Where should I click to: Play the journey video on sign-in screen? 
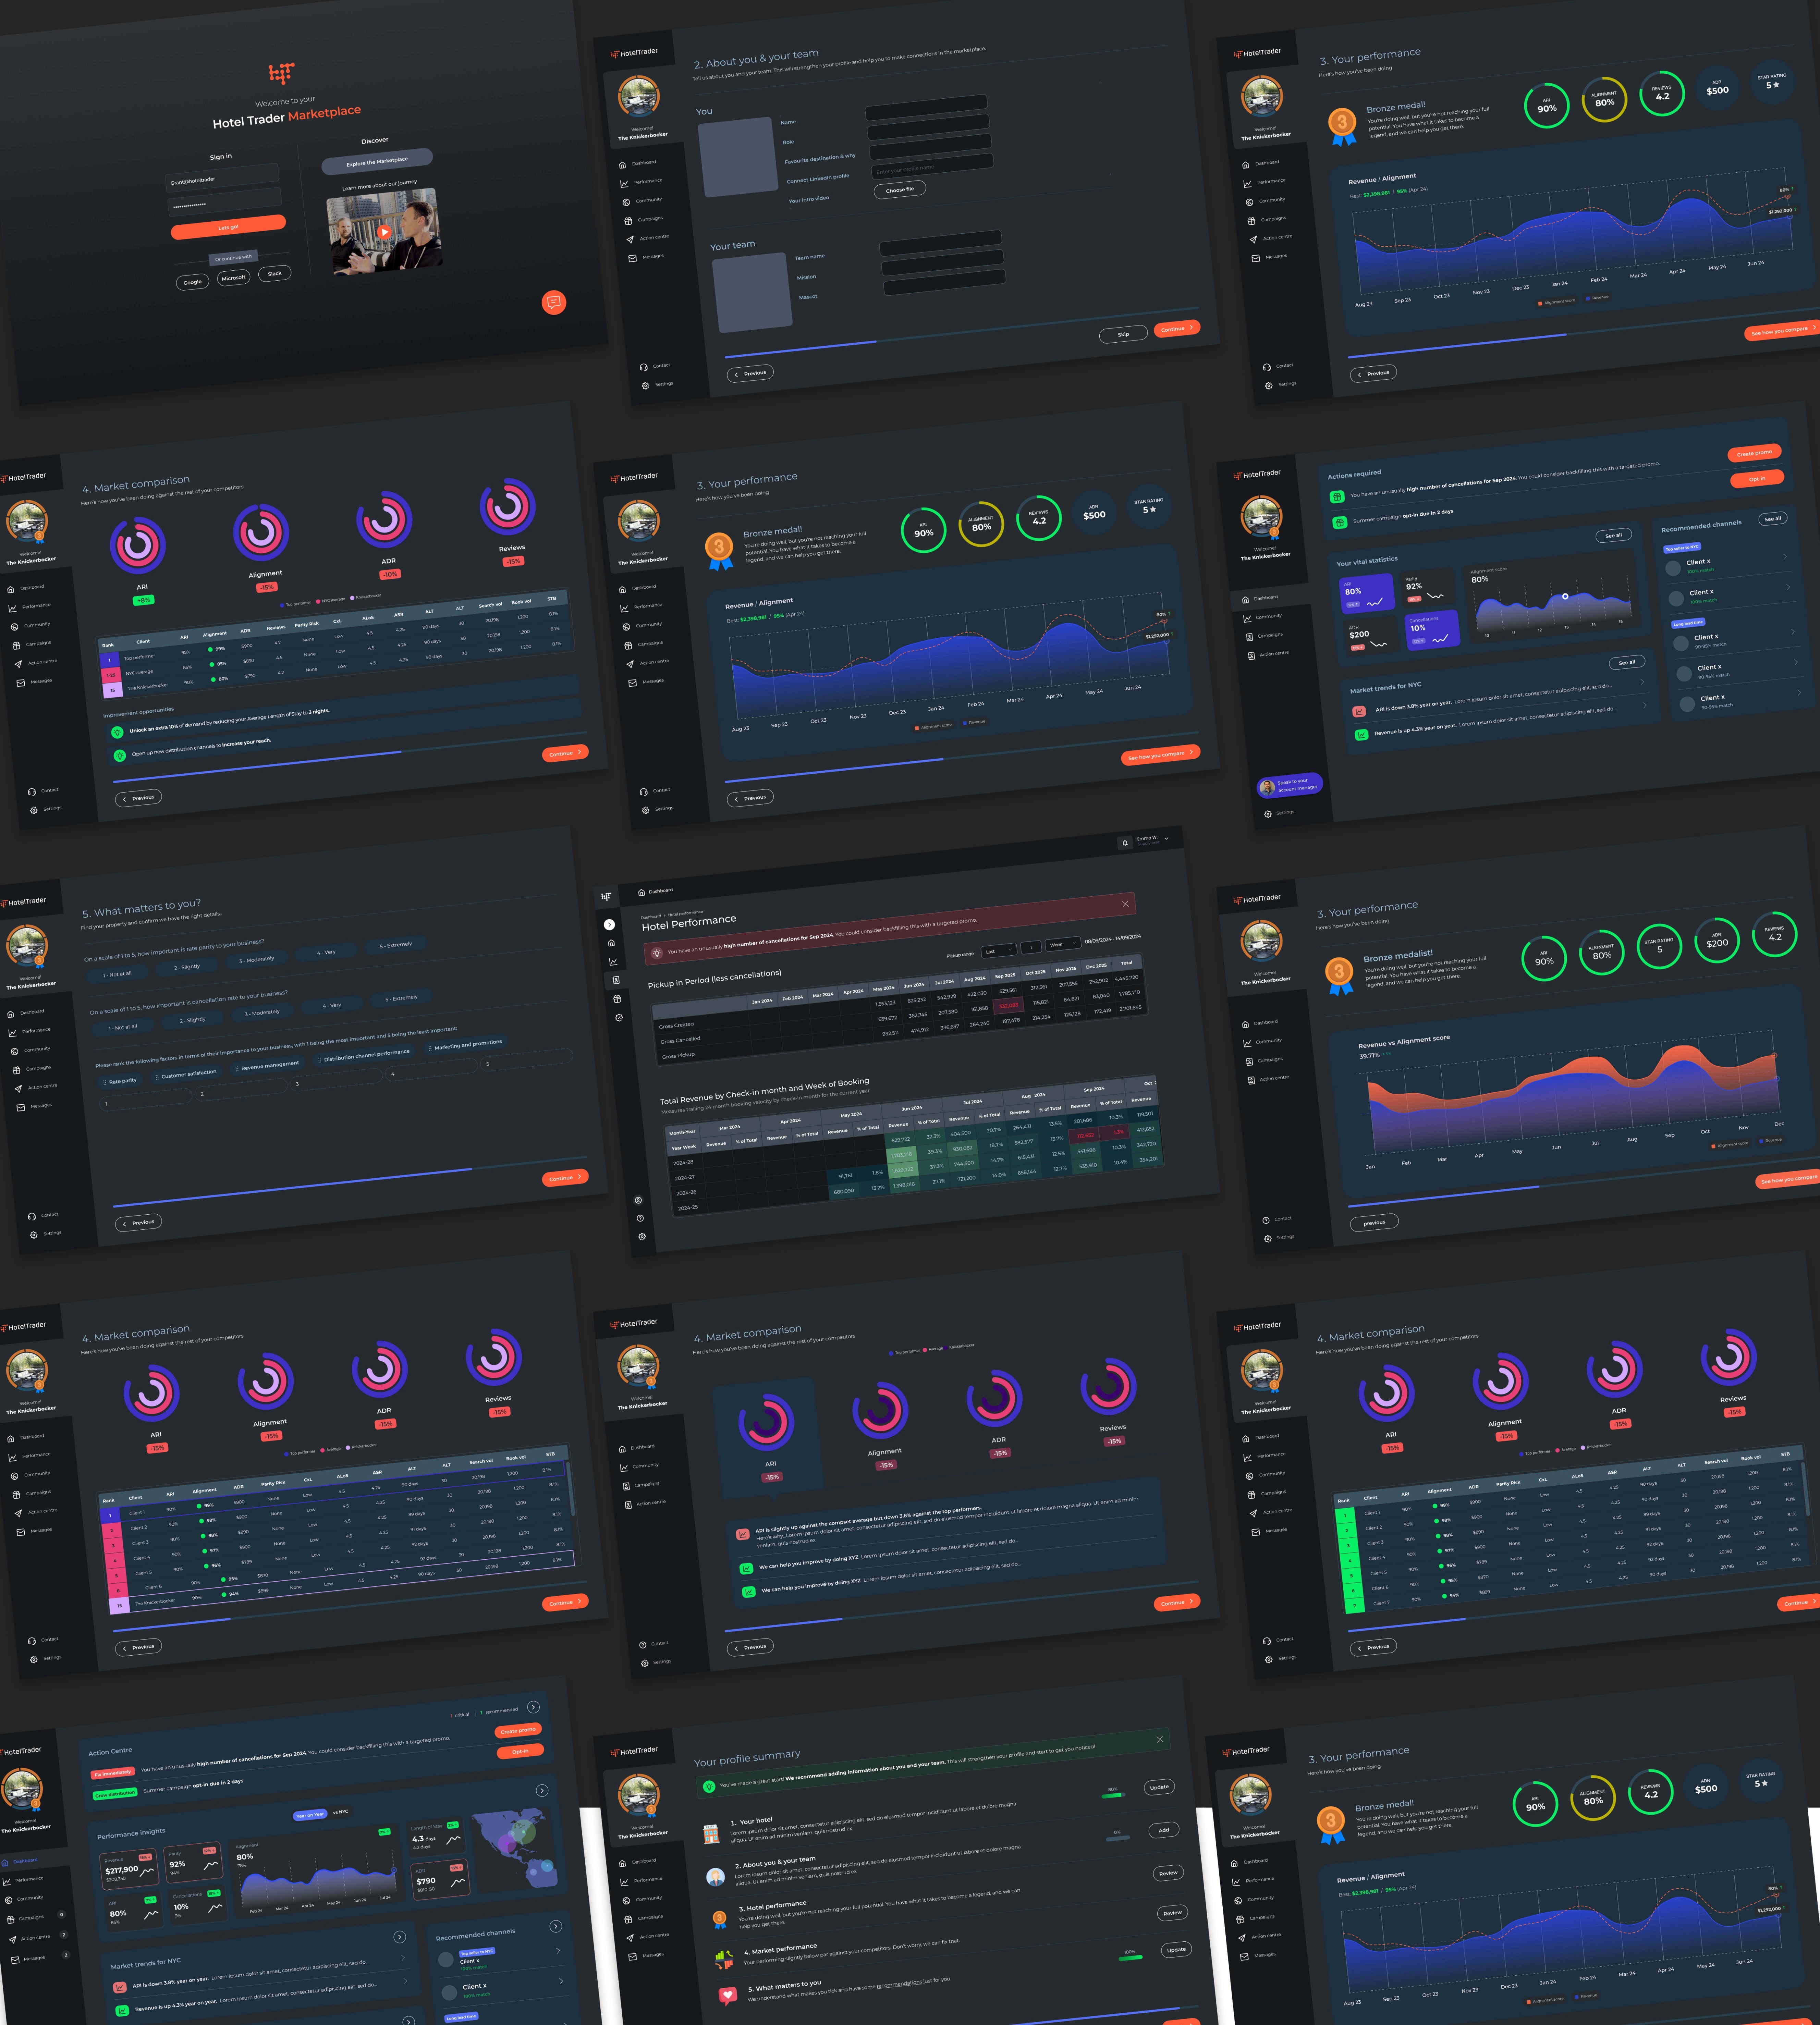coord(384,232)
